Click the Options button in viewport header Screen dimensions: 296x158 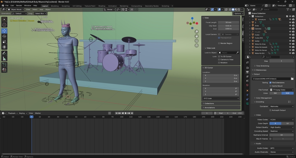point(238,13)
